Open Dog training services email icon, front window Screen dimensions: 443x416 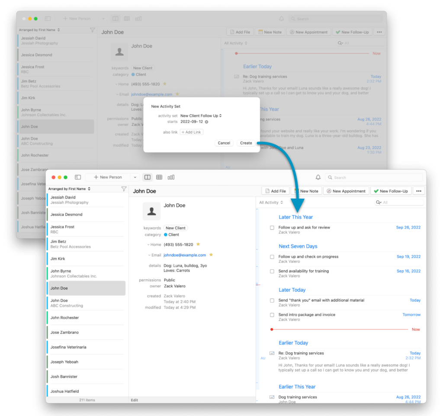(x=272, y=397)
